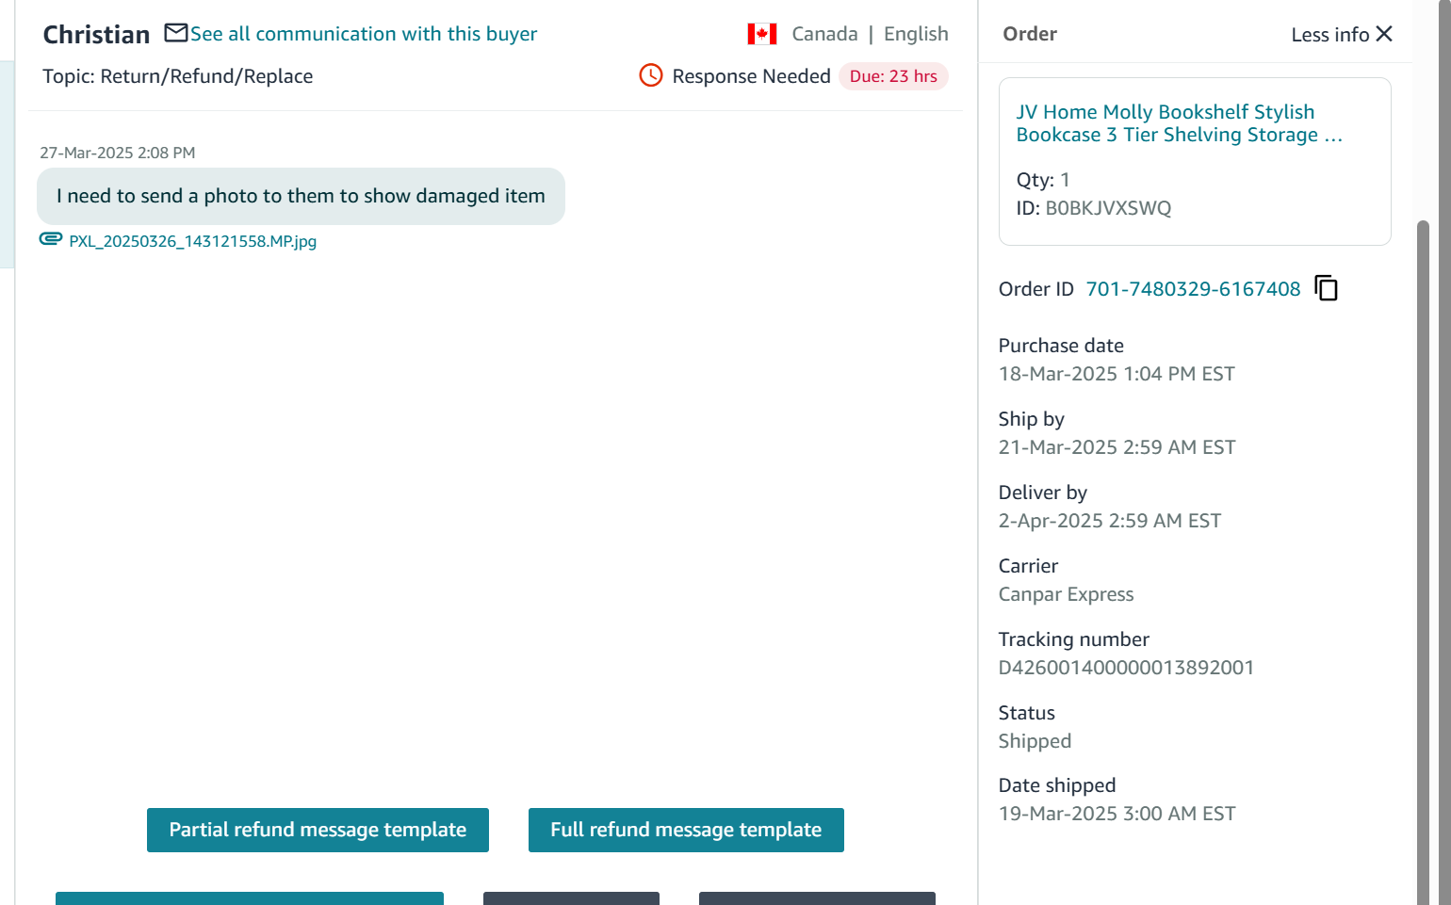1451x905 pixels.
Task: Click the paperclip attachment icon
Action: [x=51, y=239]
